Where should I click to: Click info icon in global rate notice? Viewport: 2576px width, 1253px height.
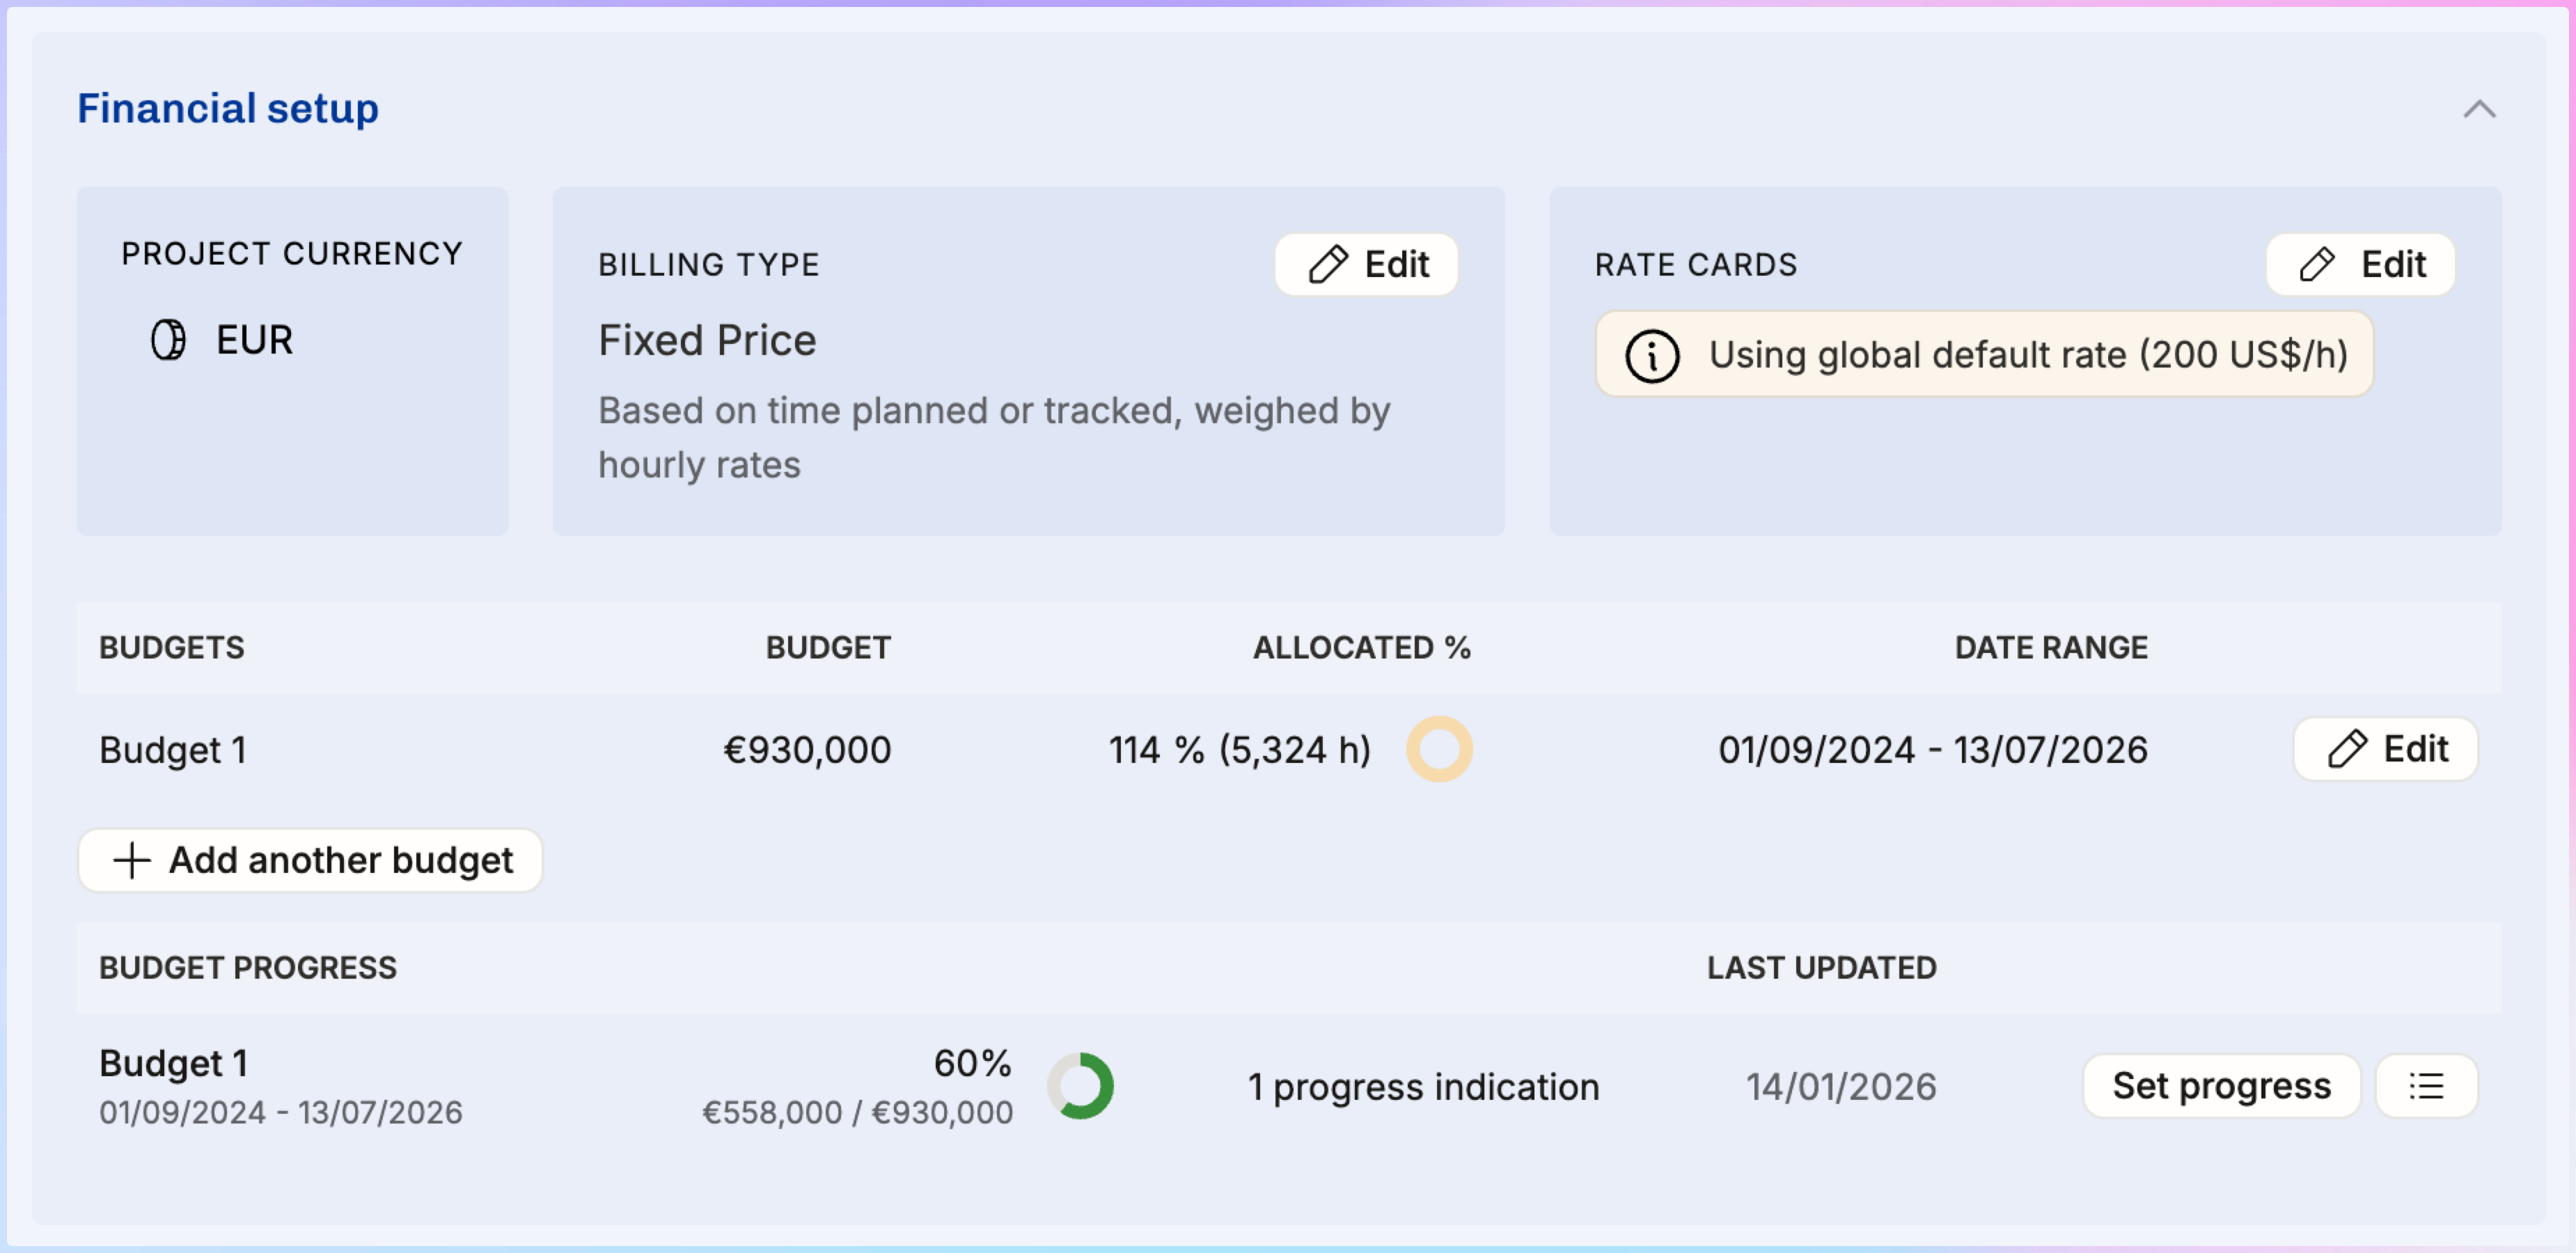[1651, 355]
